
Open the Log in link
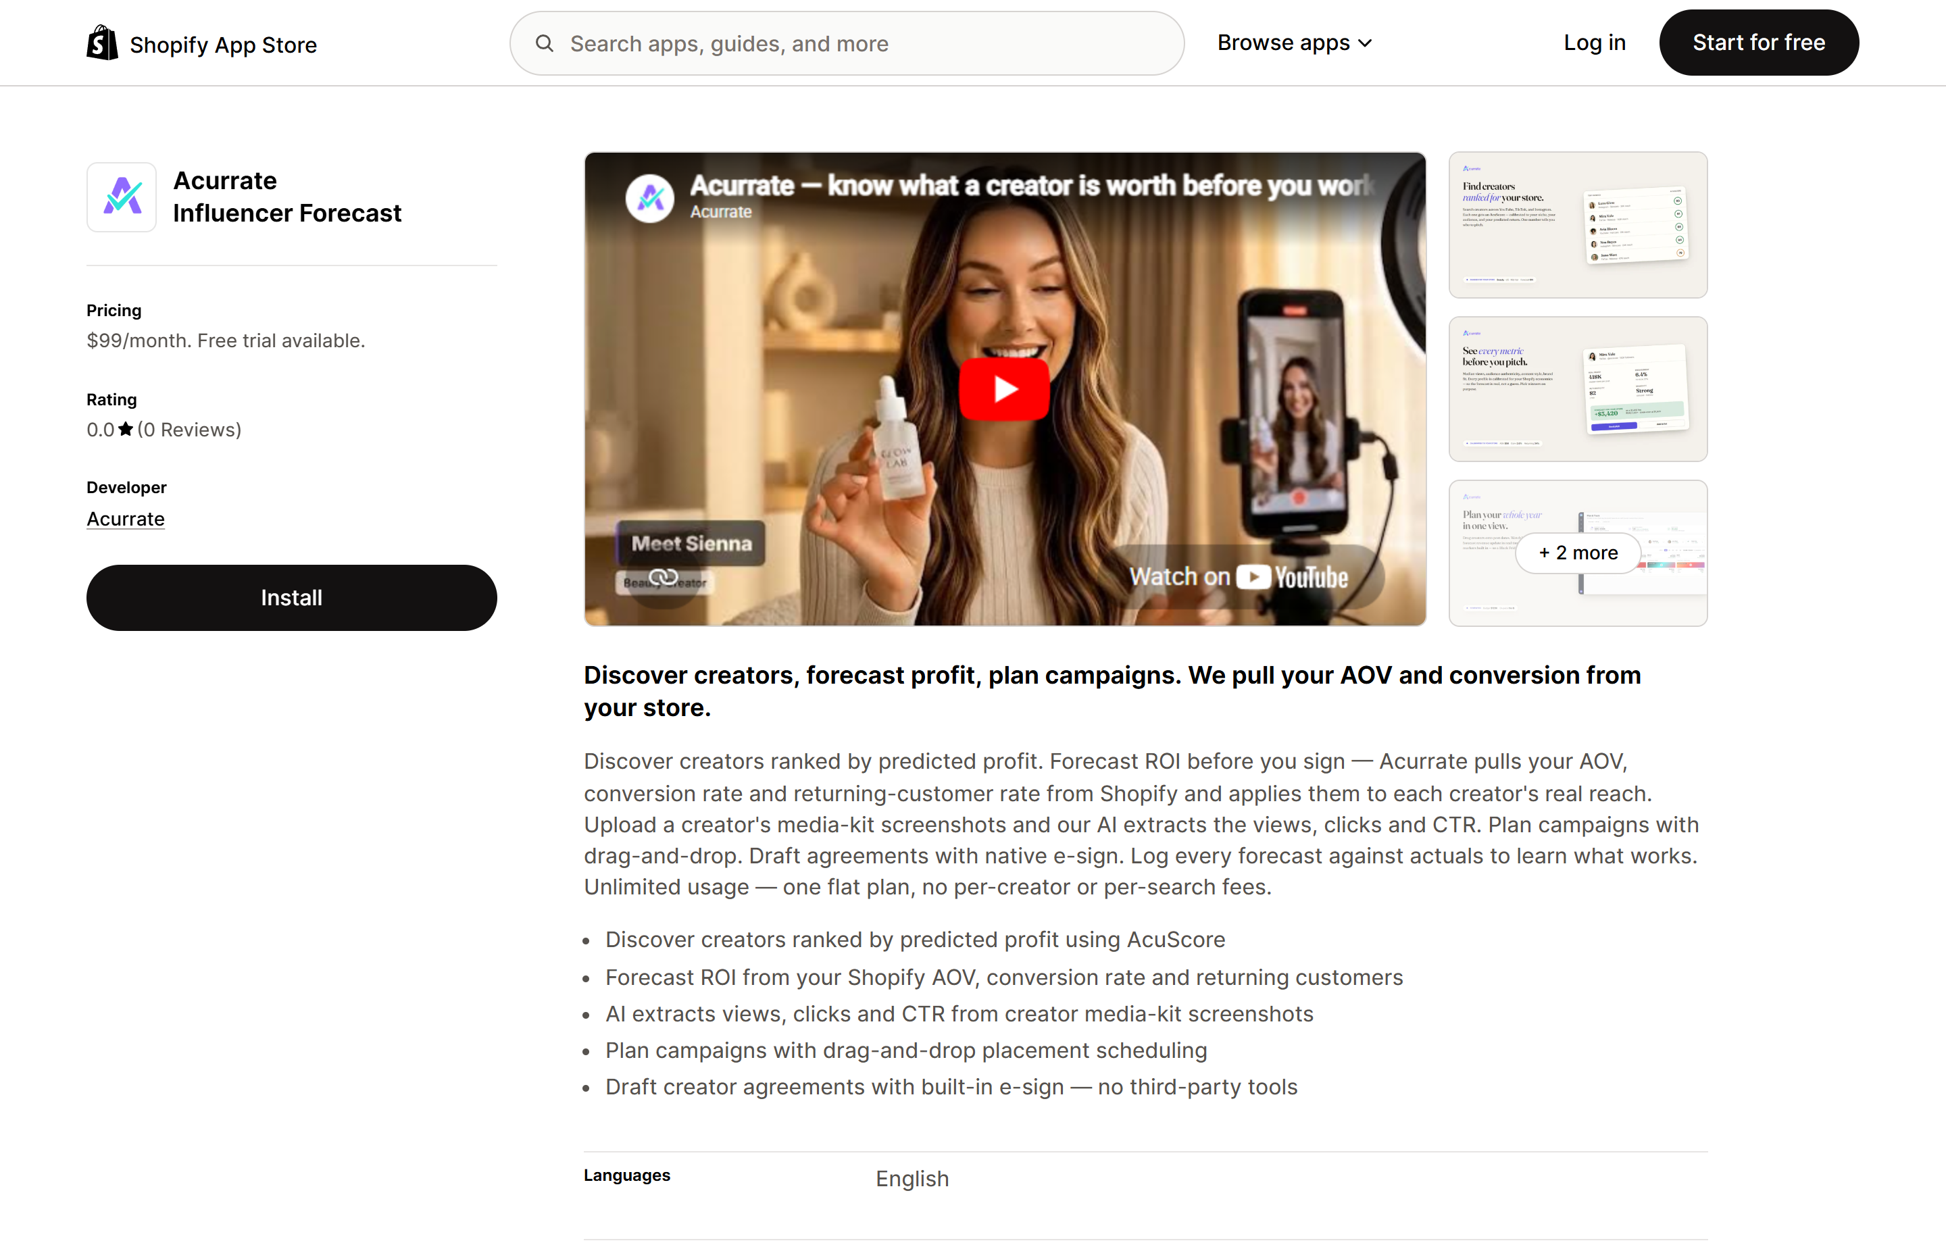[x=1594, y=43]
